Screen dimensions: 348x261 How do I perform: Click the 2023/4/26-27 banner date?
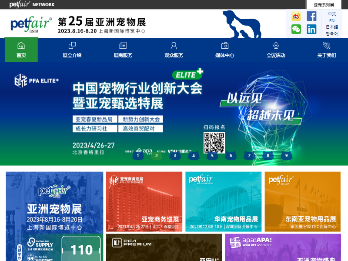pos(94,145)
